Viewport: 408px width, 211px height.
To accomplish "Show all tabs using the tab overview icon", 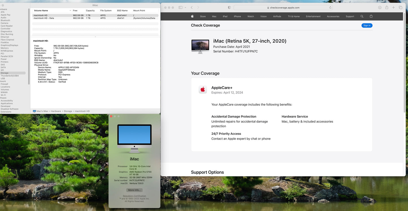I will pos(401,8).
